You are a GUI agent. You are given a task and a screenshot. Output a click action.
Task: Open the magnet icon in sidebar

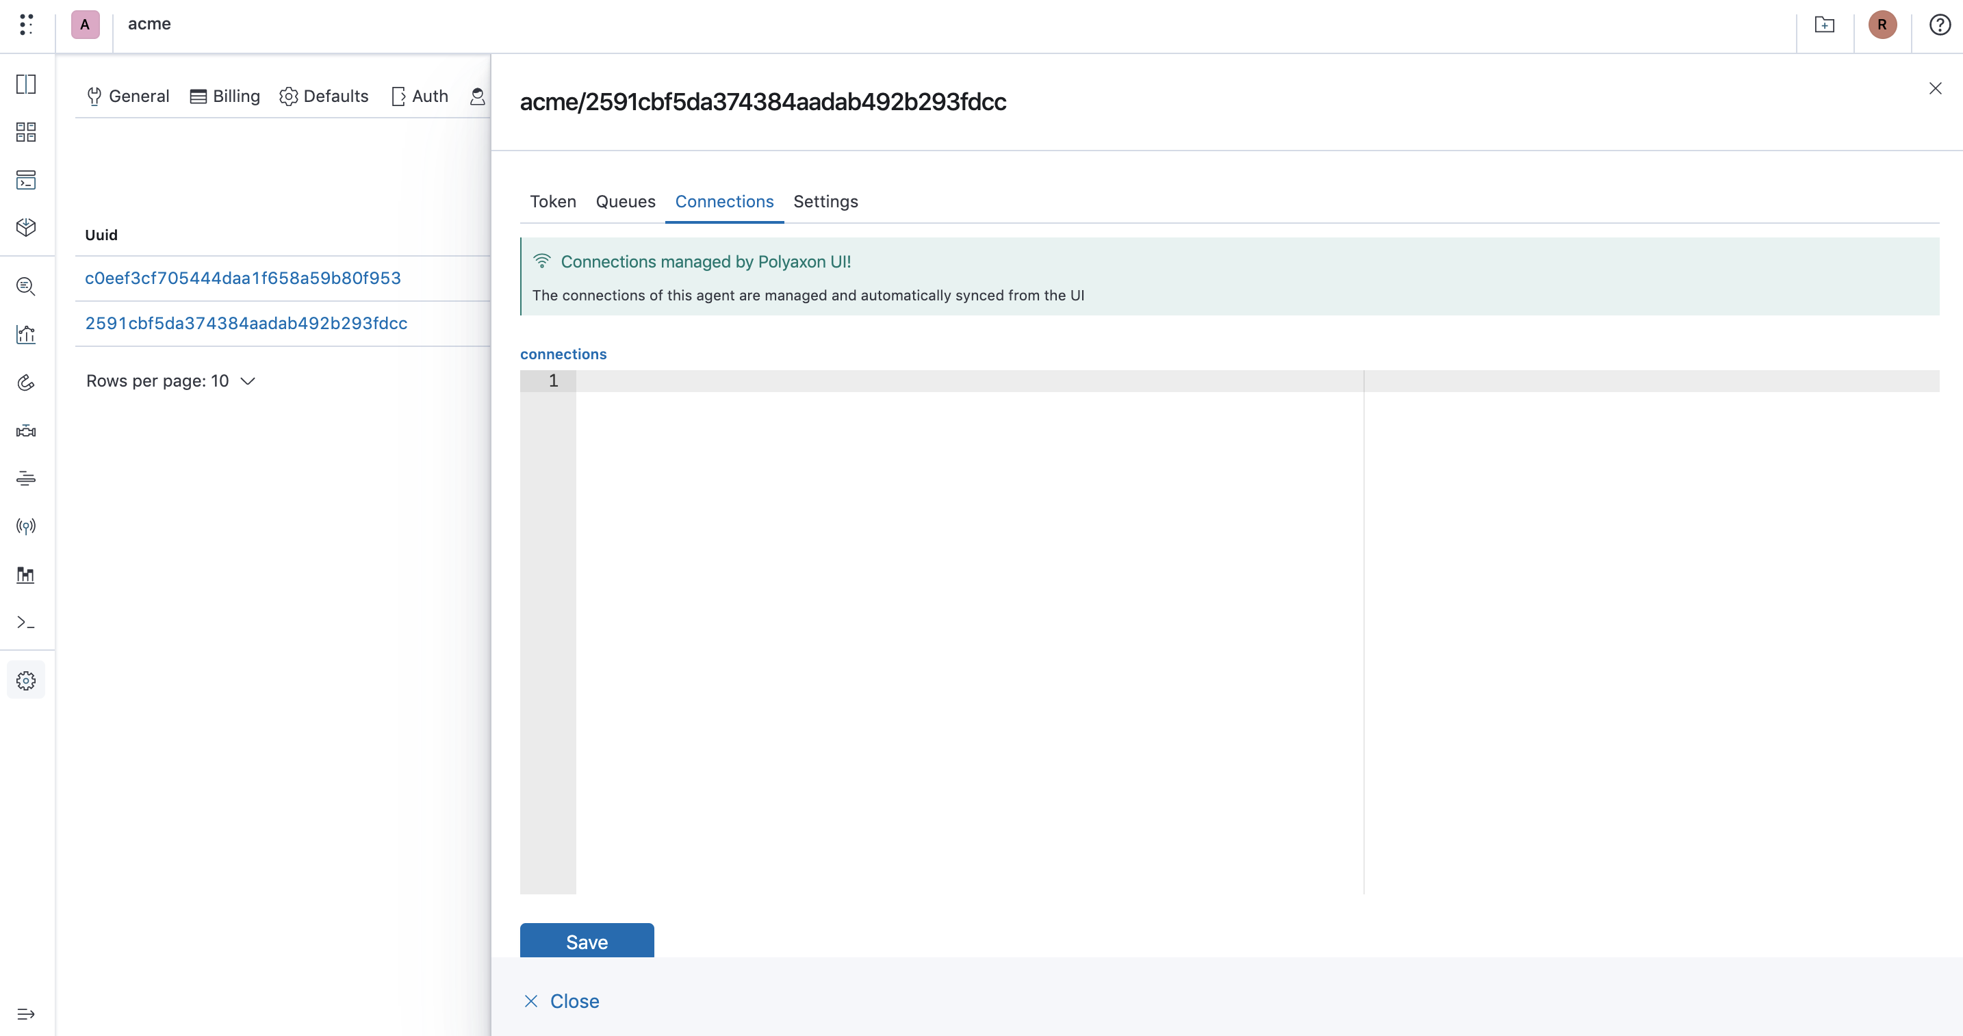[x=26, y=383]
